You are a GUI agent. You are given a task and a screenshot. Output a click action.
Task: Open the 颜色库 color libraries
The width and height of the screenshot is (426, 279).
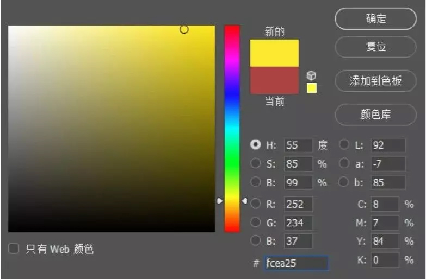pyautogui.click(x=375, y=115)
